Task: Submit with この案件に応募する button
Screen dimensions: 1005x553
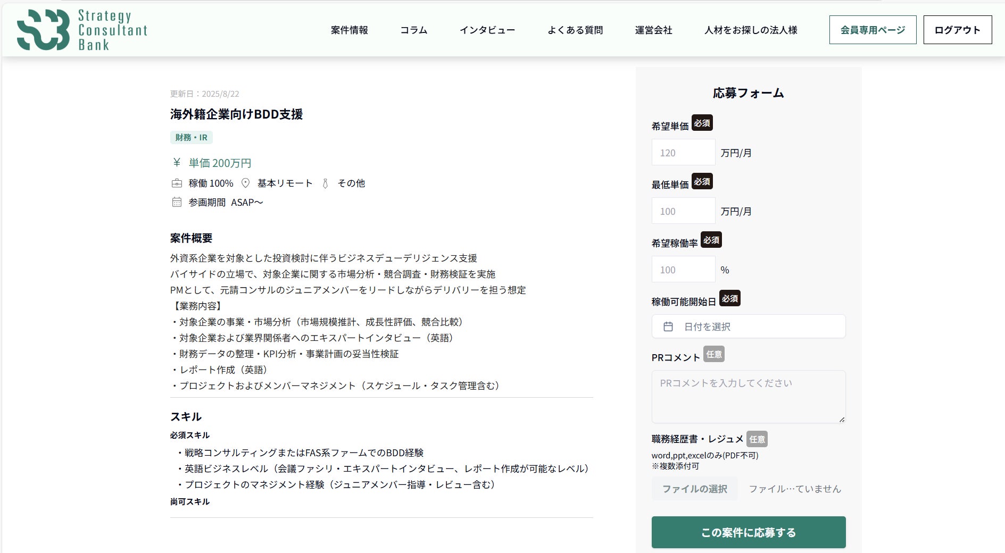Action: pos(749,532)
